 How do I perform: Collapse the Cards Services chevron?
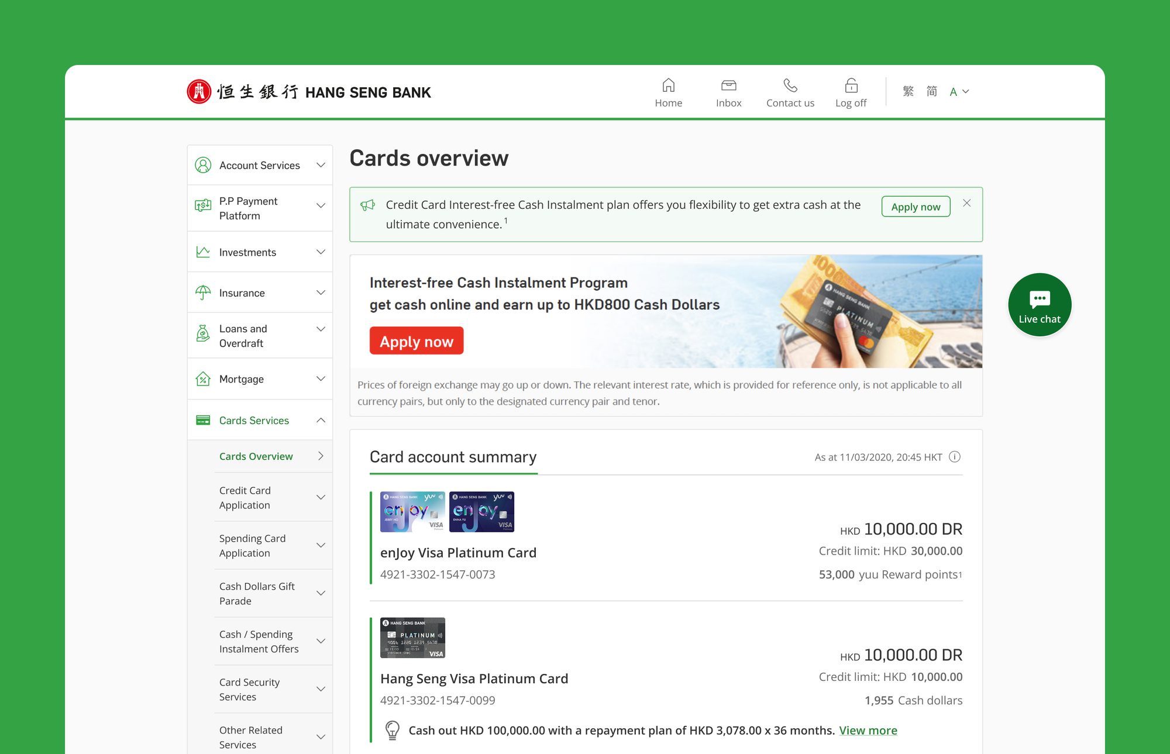tap(321, 420)
